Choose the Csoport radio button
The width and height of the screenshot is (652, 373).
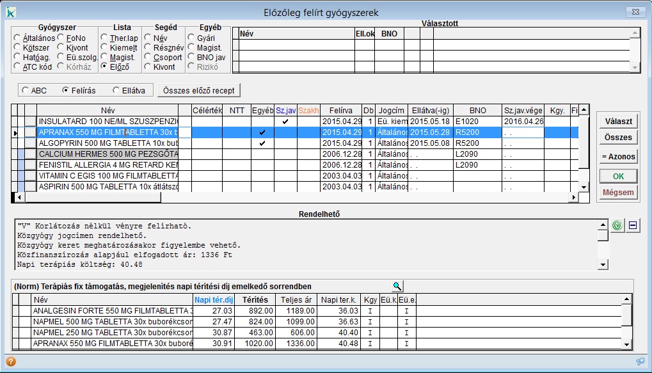148,56
